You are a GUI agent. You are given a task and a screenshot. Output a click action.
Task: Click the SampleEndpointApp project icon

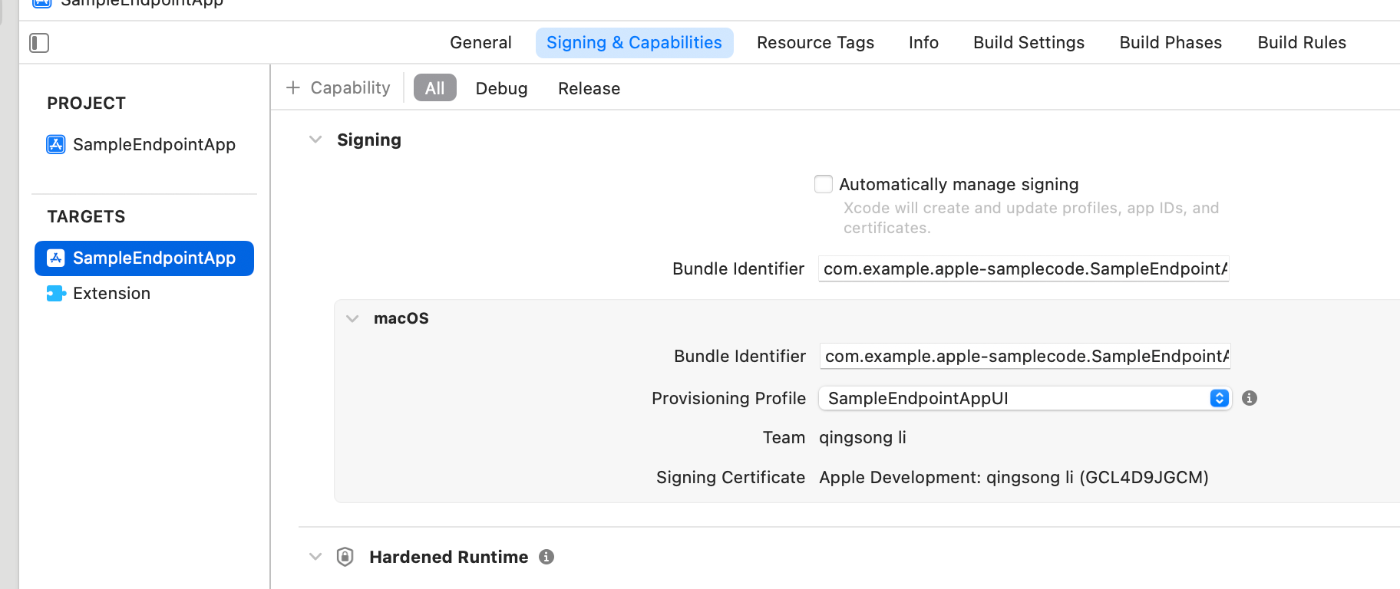(x=56, y=144)
